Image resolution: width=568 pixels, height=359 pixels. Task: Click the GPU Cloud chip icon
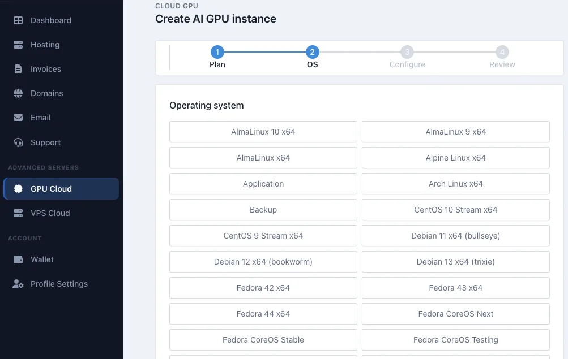(x=18, y=189)
